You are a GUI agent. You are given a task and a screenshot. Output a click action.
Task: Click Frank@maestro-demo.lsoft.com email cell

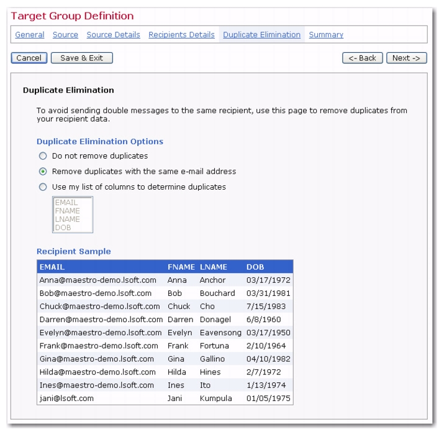point(99,346)
